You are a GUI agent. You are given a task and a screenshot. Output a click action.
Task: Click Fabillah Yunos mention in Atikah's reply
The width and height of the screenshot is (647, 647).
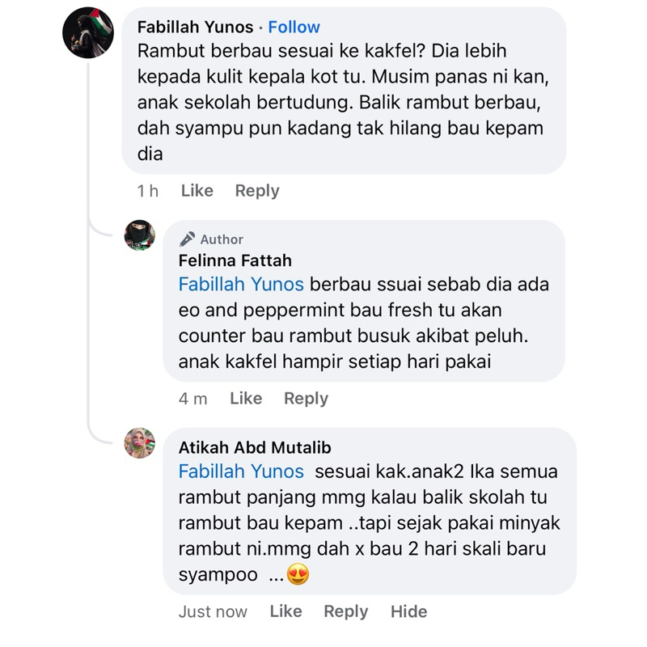tap(241, 472)
